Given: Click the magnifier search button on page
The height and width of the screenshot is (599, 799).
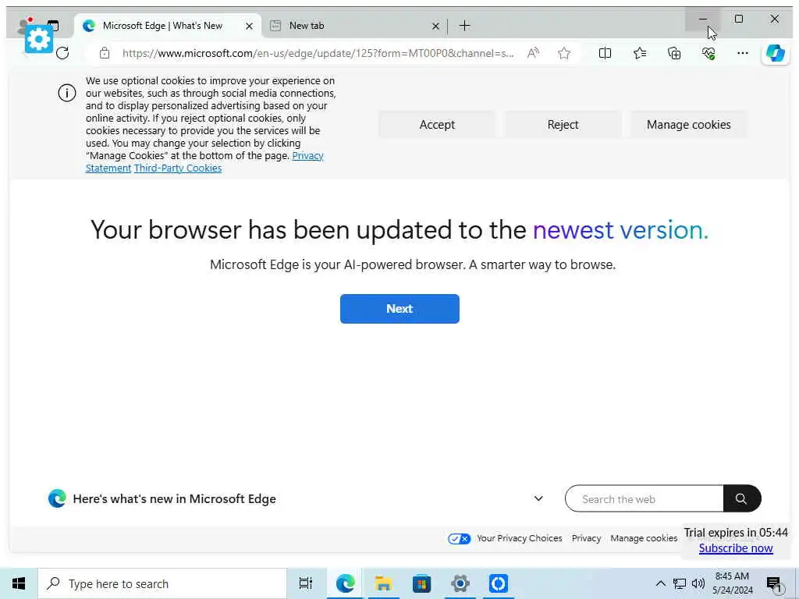Looking at the screenshot, I should point(741,498).
